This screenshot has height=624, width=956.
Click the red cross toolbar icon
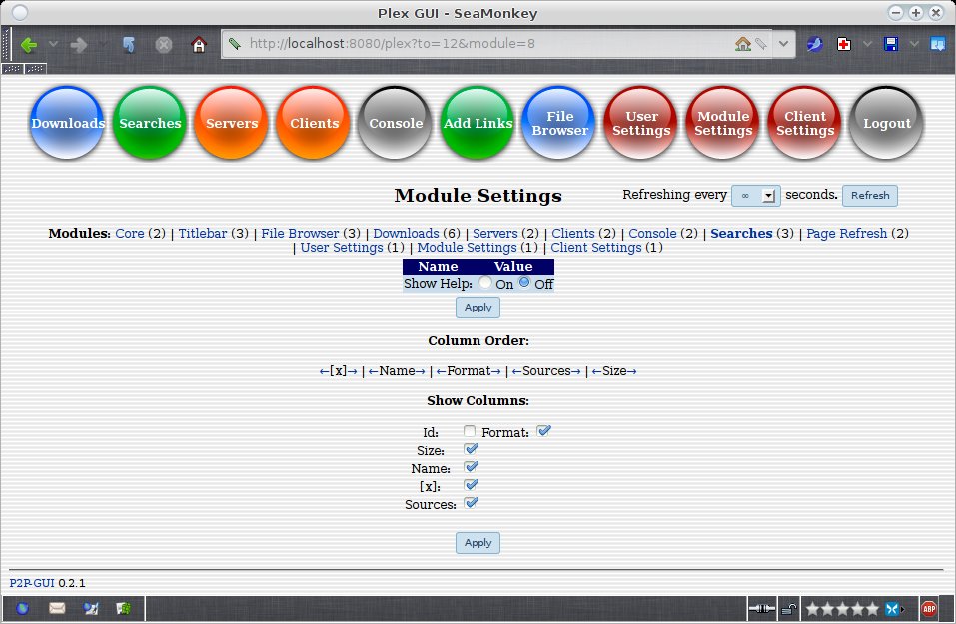(x=844, y=44)
